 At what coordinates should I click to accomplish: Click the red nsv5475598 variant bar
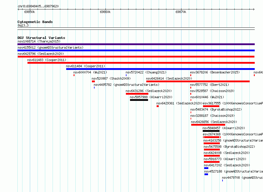tap(212, 150)
